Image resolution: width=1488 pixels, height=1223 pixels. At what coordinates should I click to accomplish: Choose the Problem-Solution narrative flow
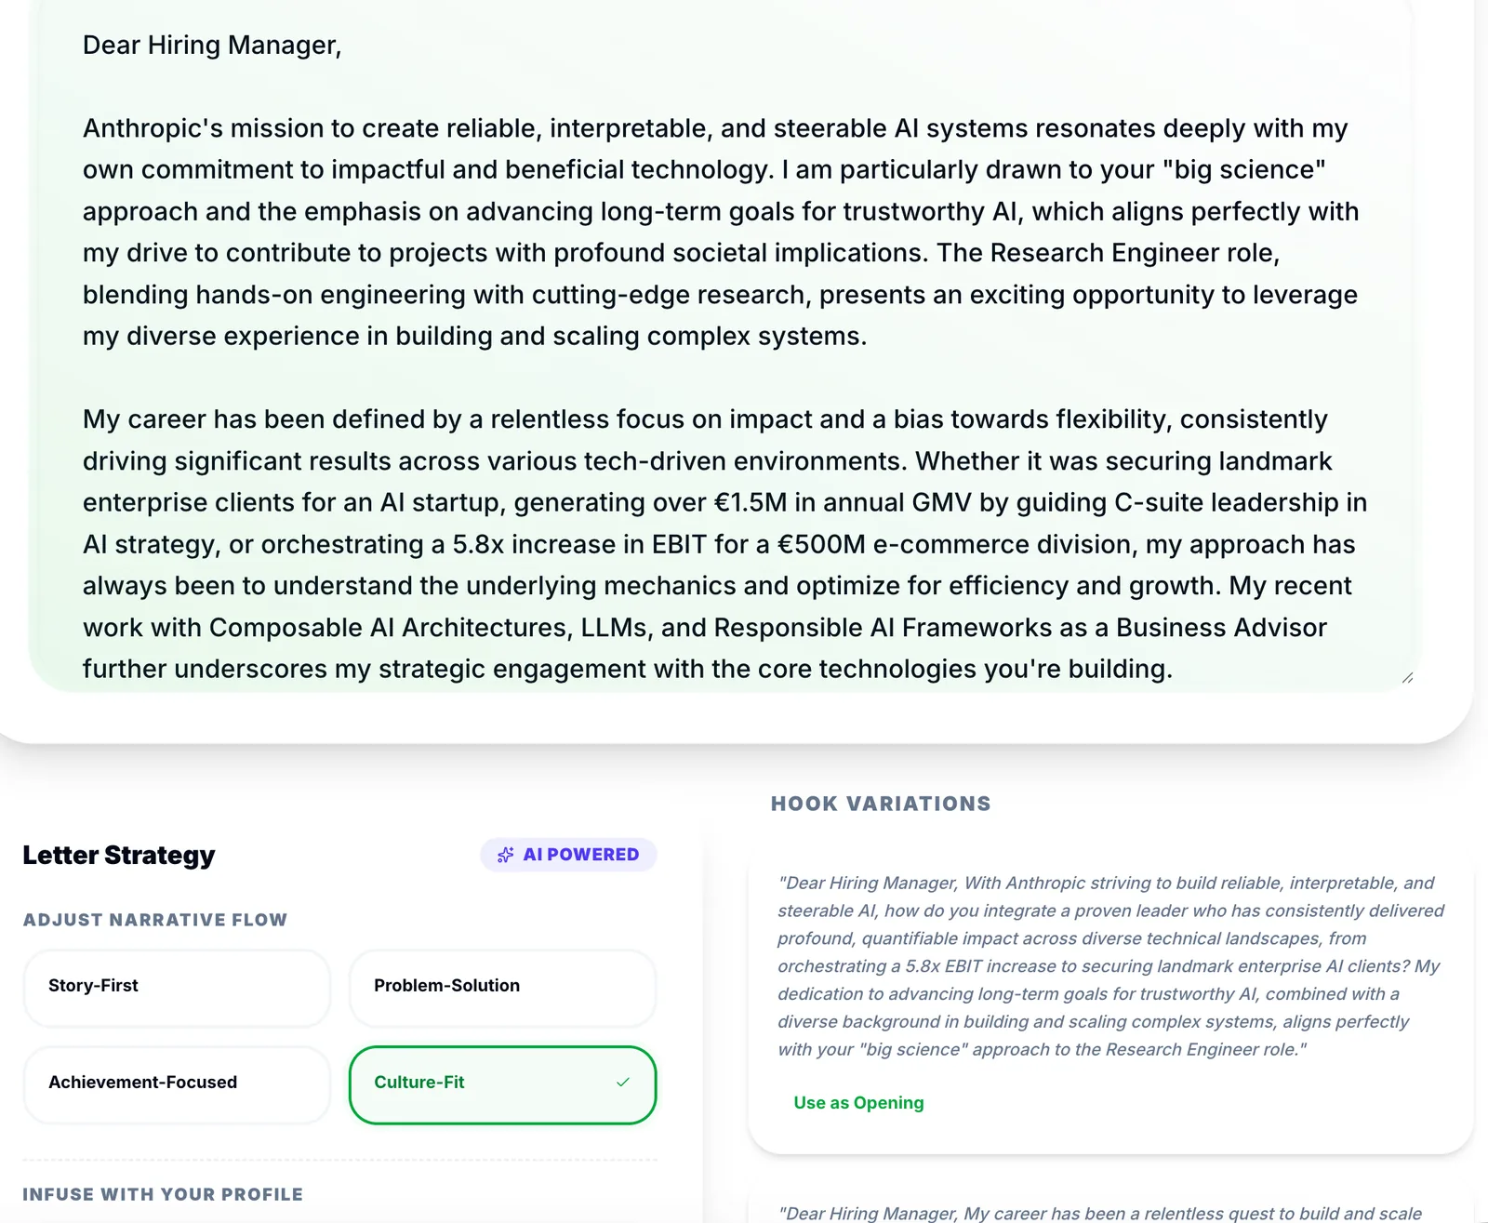click(x=502, y=988)
